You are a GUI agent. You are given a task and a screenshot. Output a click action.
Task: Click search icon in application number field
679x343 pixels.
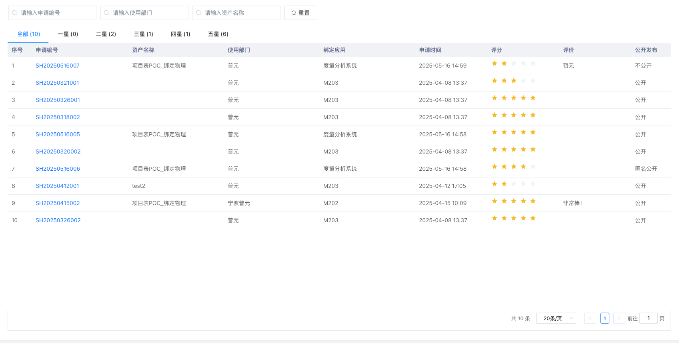[x=14, y=13]
